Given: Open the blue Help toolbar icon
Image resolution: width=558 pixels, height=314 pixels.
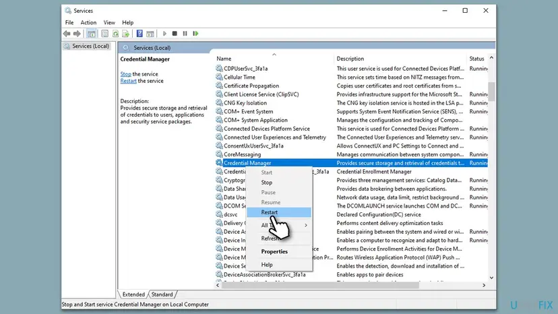Looking at the screenshot, I should tap(139, 34).
